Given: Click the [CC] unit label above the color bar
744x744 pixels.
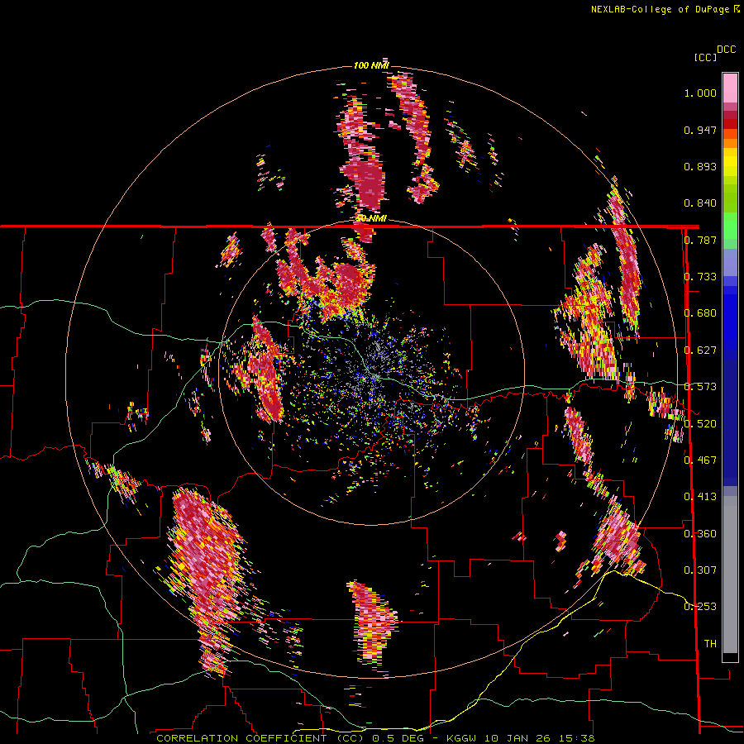Looking at the screenshot, I should [x=706, y=57].
